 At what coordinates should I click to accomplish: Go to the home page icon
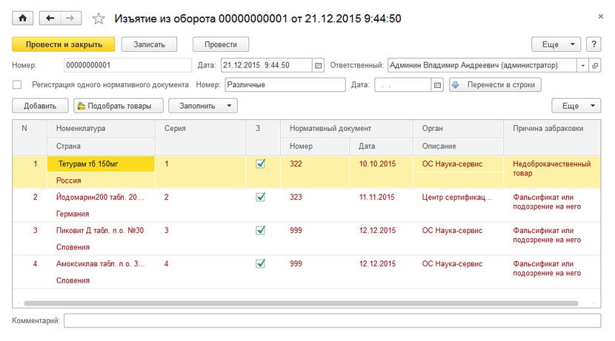pyautogui.click(x=23, y=18)
